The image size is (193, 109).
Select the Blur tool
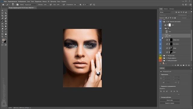(x=6, y=26)
